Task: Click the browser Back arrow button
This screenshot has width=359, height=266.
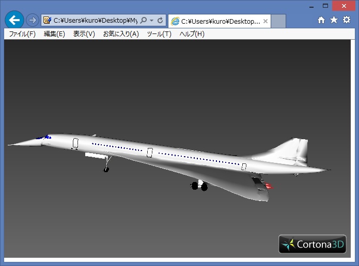Action: 14,20
